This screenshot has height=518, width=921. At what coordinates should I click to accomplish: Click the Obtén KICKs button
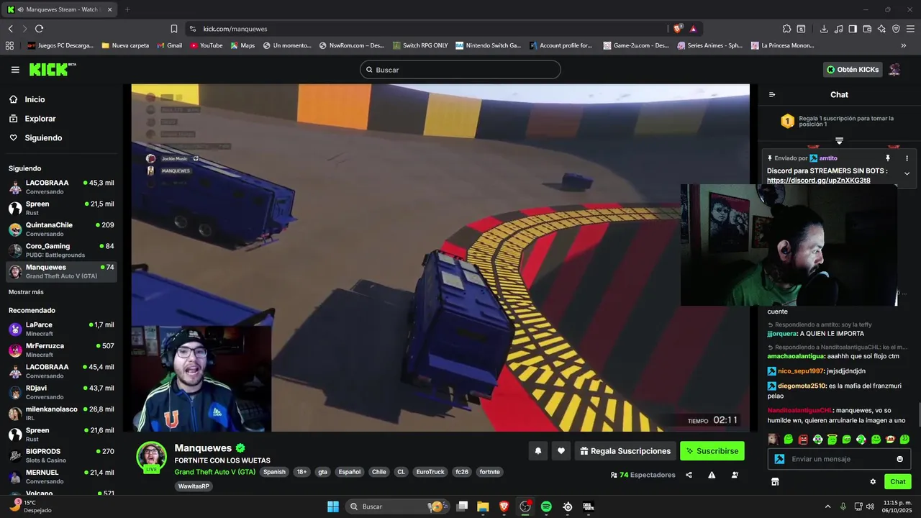(853, 70)
